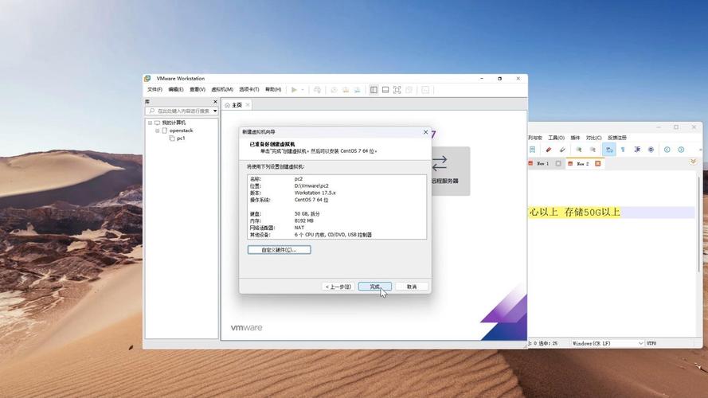Image resolution: width=708 pixels, height=398 pixels.
Task: Click the take snapshot clock icon
Action: tap(334, 90)
